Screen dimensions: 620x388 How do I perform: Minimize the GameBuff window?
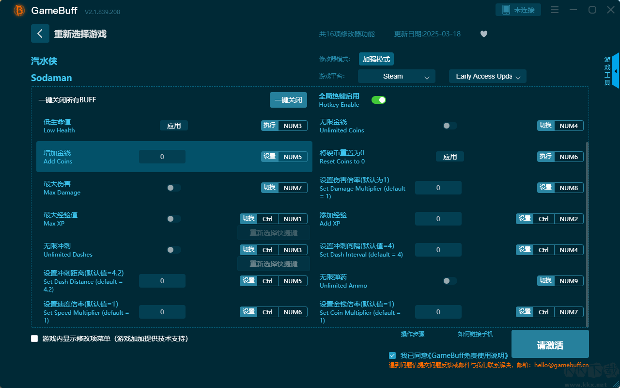tap(573, 10)
